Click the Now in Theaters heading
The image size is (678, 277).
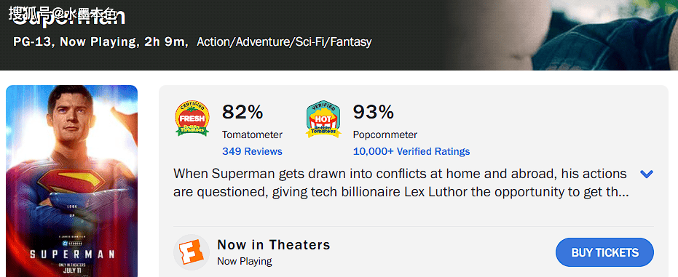click(274, 244)
